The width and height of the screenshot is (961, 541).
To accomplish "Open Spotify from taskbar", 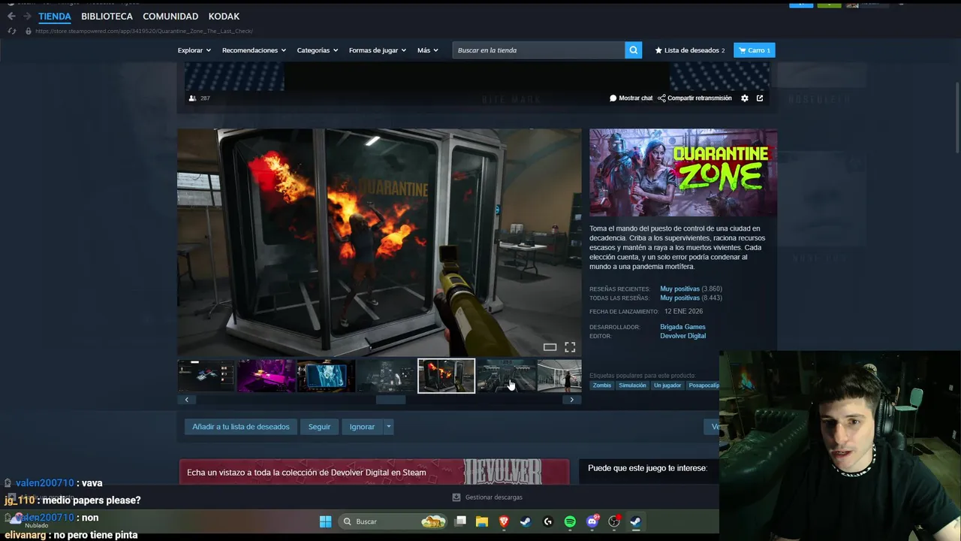I will tap(570, 521).
